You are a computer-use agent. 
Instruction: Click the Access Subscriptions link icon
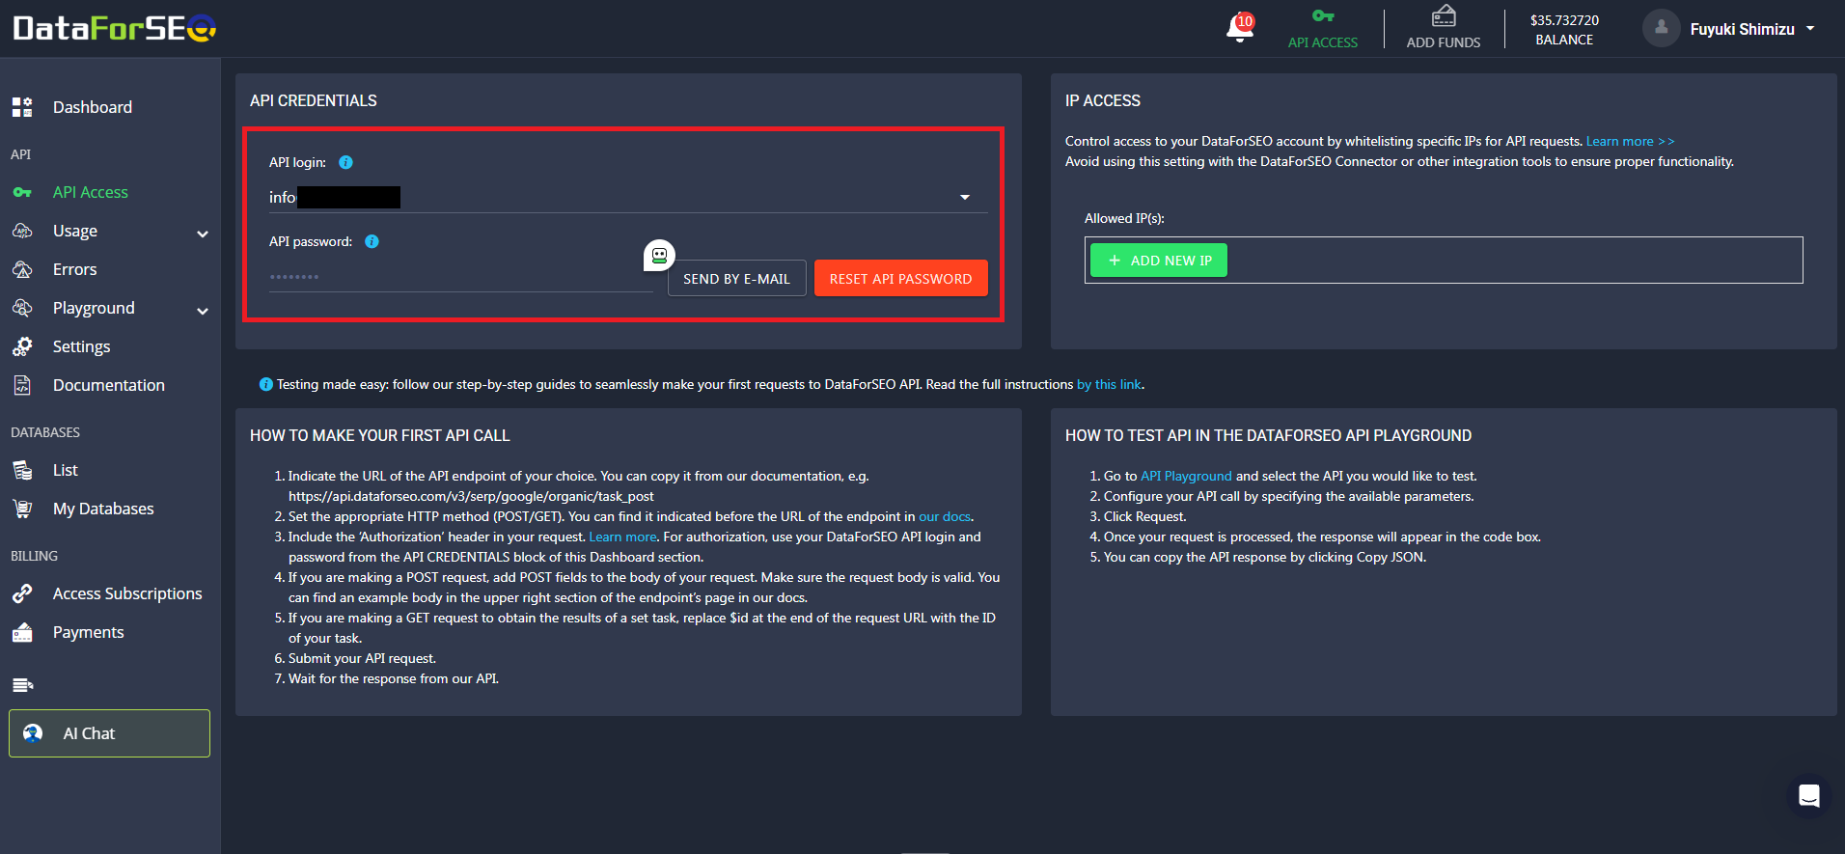[x=22, y=593]
